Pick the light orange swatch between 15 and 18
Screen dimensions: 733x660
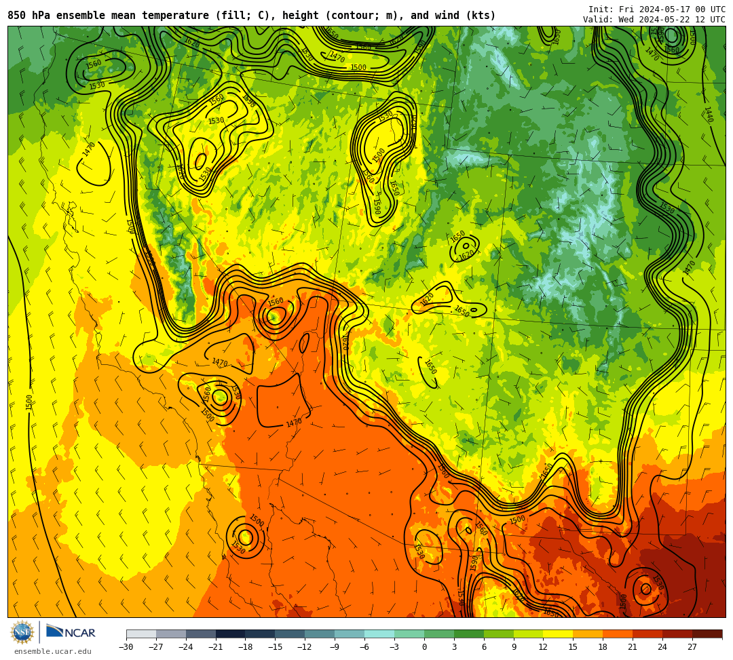tap(588, 634)
